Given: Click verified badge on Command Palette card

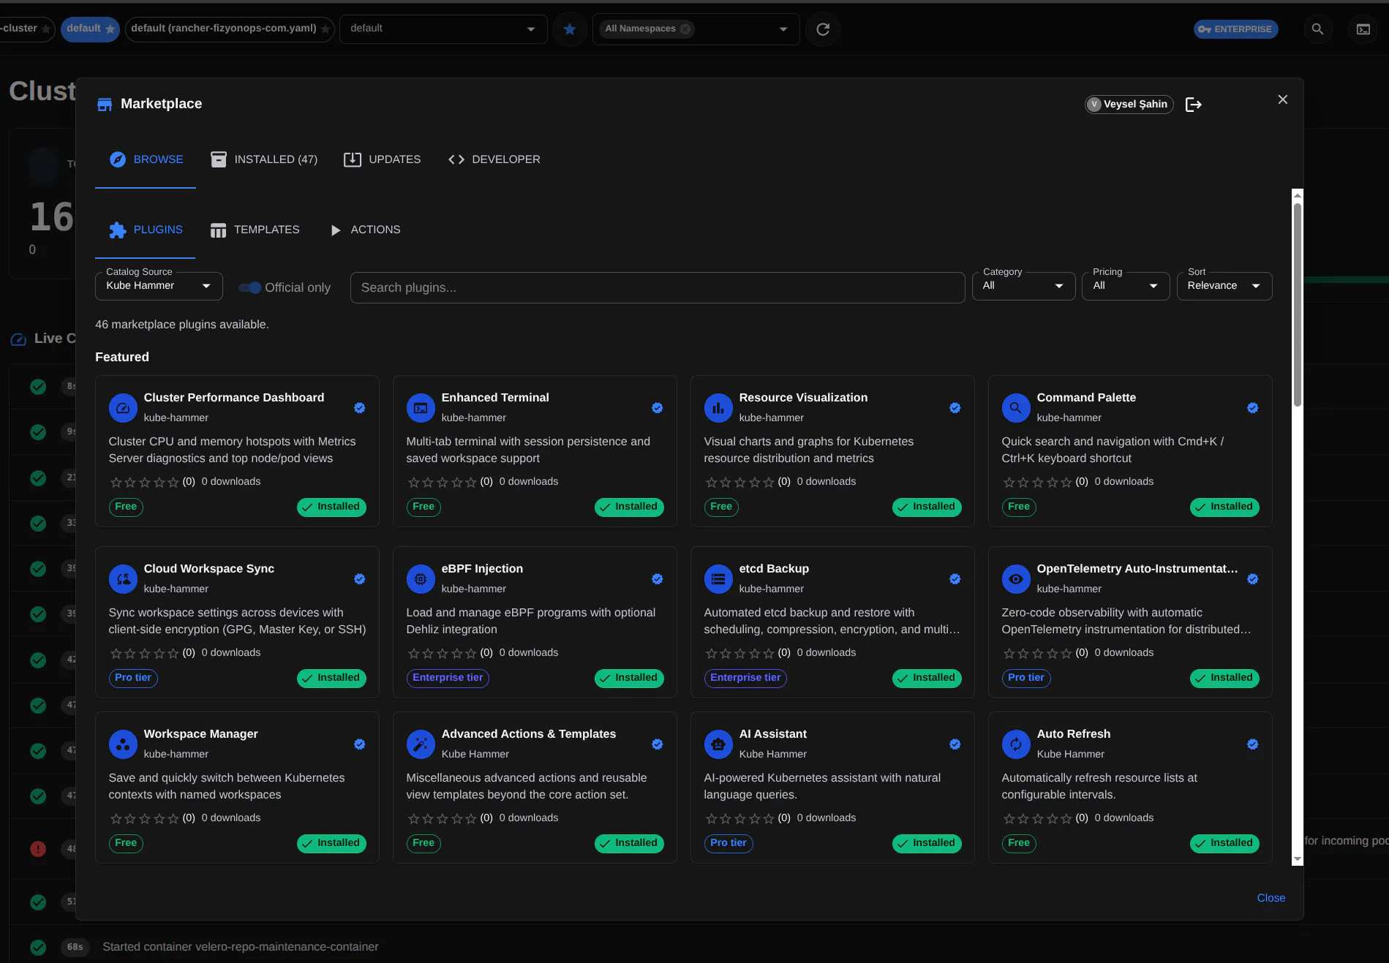Looking at the screenshot, I should click(x=1253, y=408).
